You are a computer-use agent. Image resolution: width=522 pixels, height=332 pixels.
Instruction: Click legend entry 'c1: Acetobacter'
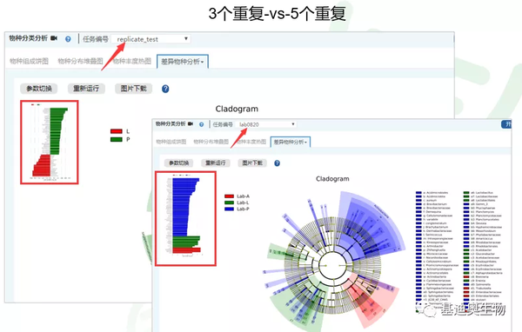coord(478,250)
